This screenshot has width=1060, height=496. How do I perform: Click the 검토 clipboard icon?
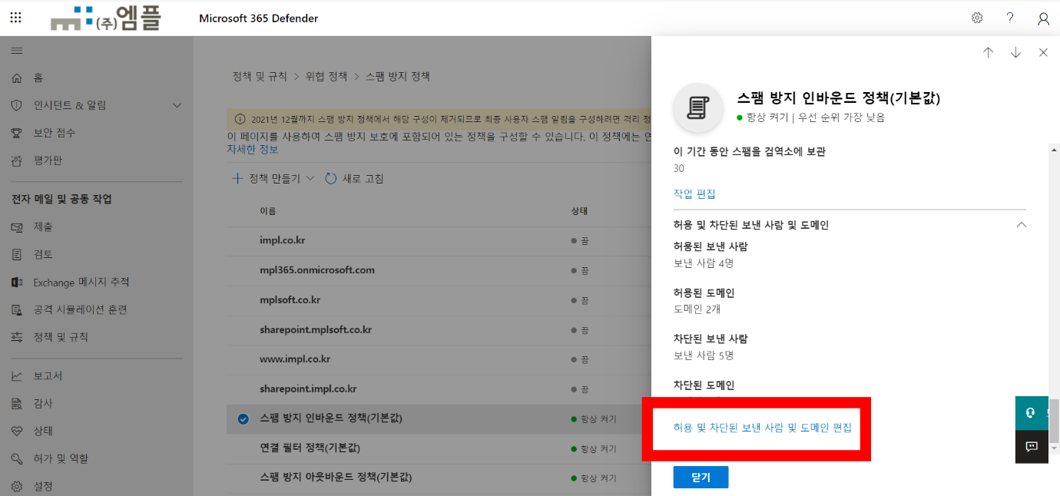pos(17,254)
